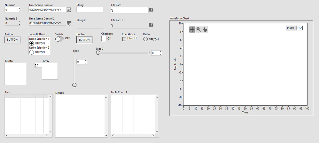
Task: Browse for a file in File Path
Action: pos(151,10)
